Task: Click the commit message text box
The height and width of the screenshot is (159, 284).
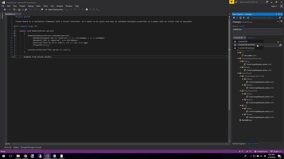Action: [257, 31]
